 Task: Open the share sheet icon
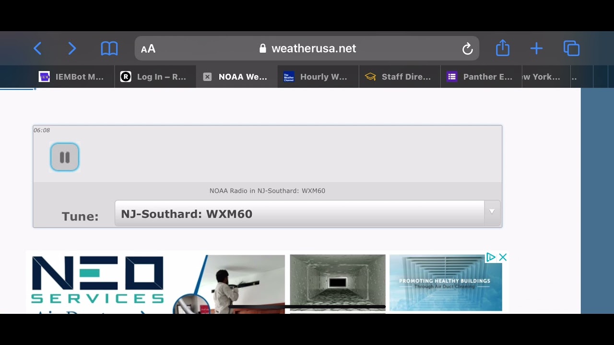[502, 48]
